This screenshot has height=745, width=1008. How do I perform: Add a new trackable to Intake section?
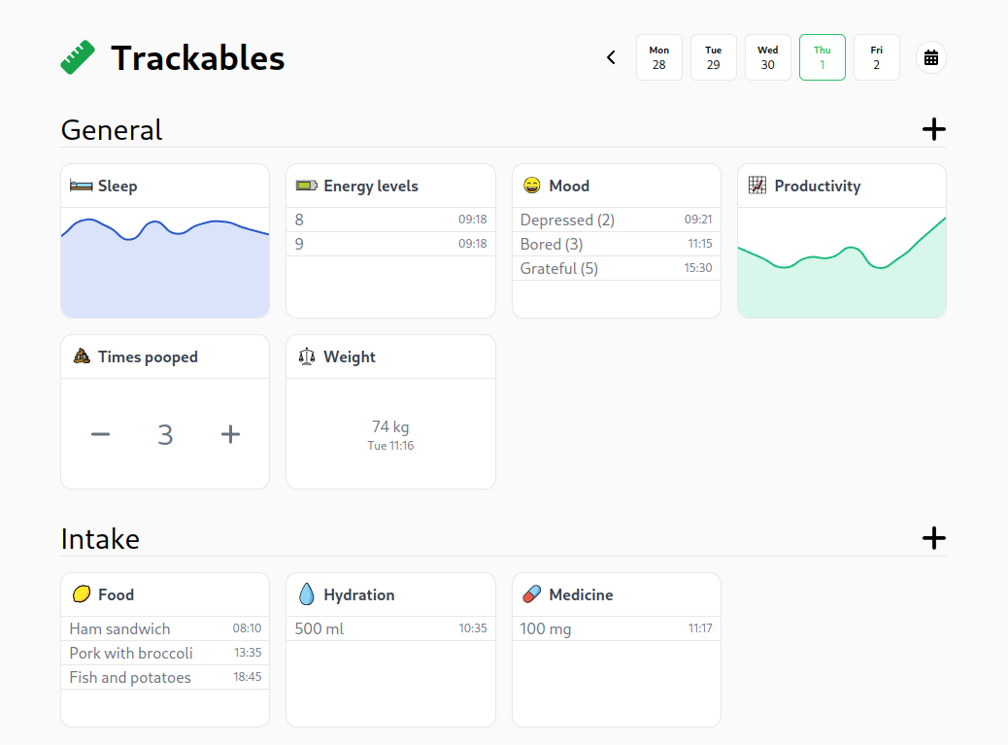(x=932, y=538)
